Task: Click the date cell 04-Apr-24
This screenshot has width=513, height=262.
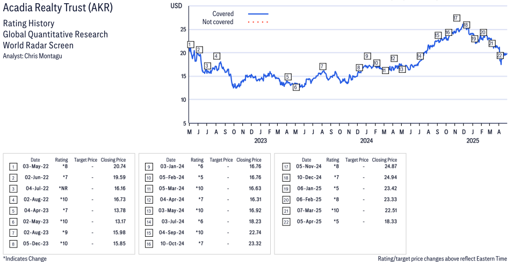Action: (172, 199)
